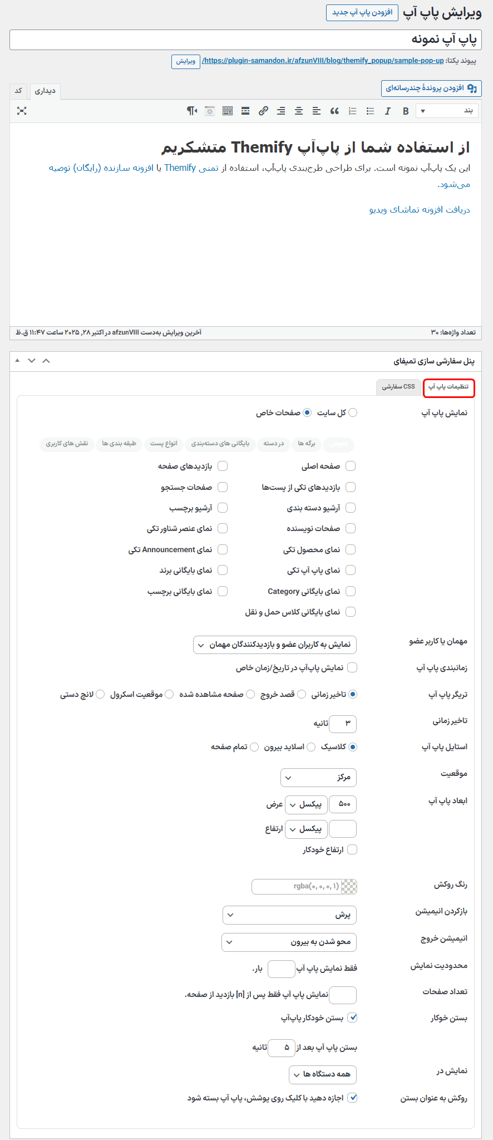Select موقعیت اسکرول trigger option
Screen dimensions: 493x1140
[169, 694]
